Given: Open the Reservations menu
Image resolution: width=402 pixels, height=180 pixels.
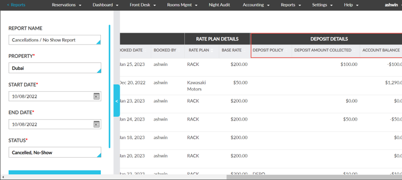Looking at the screenshot, I should click(66, 5).
